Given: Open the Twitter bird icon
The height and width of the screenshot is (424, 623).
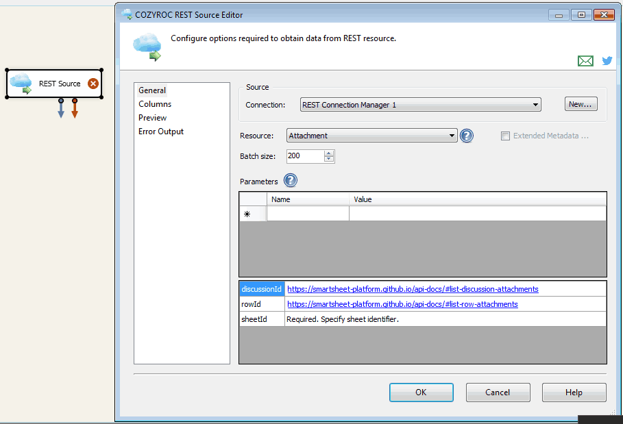Looking at the screenshot, I should (607, 61).
